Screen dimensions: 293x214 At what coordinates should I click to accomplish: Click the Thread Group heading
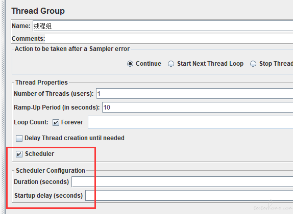point(38,11)
